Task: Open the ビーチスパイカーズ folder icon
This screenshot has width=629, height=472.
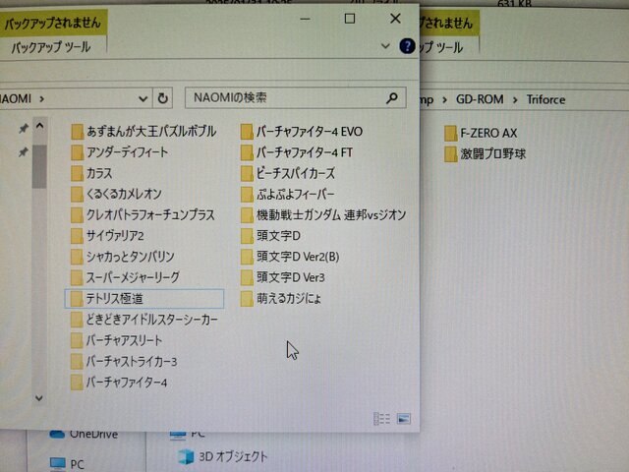Action: [247, 173]
